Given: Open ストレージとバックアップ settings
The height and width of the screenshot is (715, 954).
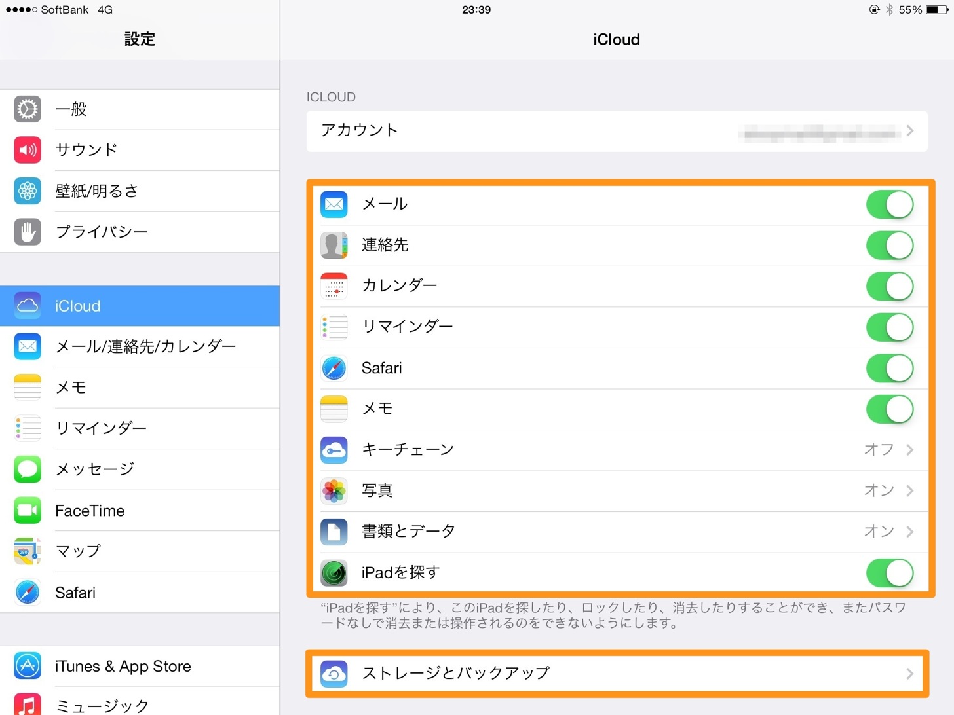Looking at the screenshot, I should coord(617,673).
